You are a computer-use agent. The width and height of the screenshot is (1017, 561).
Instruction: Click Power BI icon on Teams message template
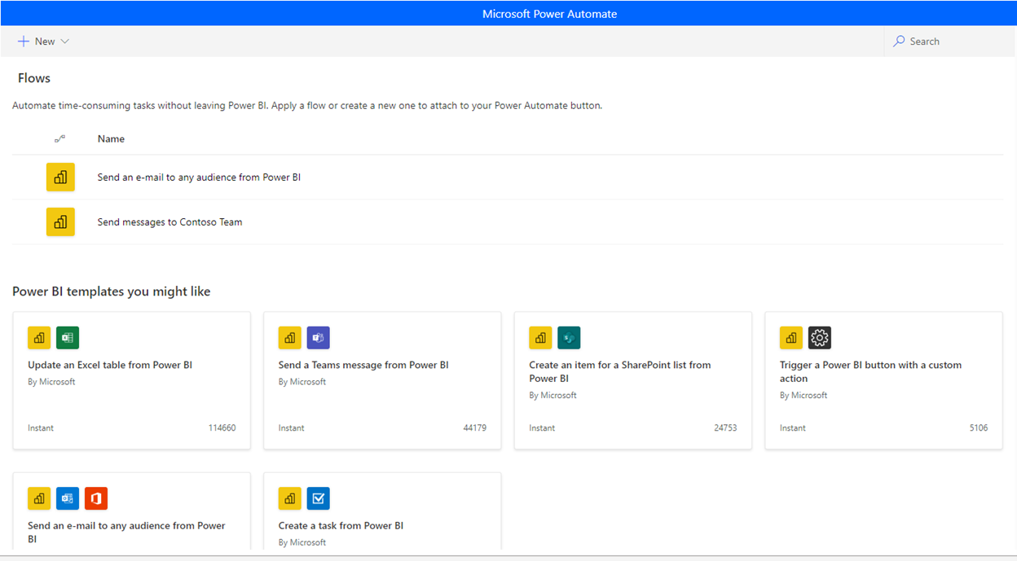290,338
